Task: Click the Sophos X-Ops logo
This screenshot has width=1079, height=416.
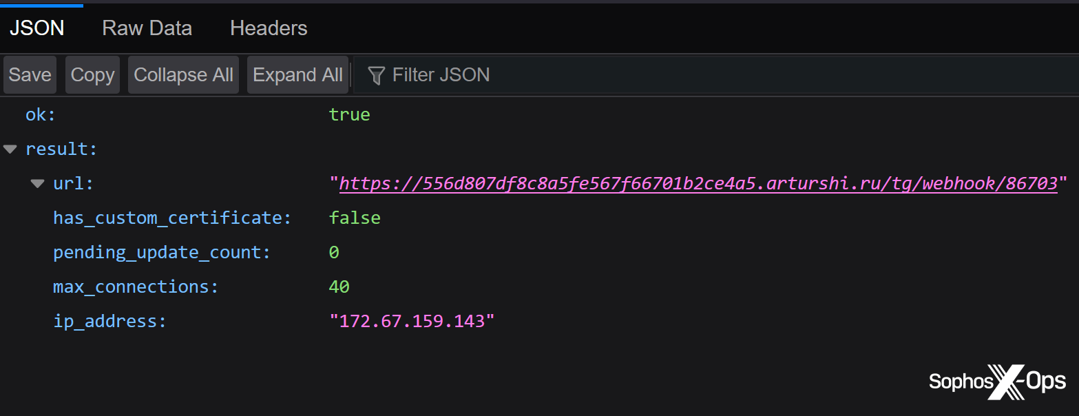Action: click(x=997, y=382)
